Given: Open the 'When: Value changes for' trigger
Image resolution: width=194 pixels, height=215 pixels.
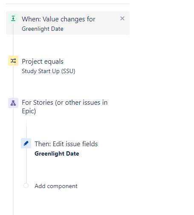Looking at the screenshot, I should point(58,19).
